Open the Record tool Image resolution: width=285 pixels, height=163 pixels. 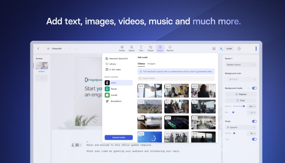coord(170,49)
